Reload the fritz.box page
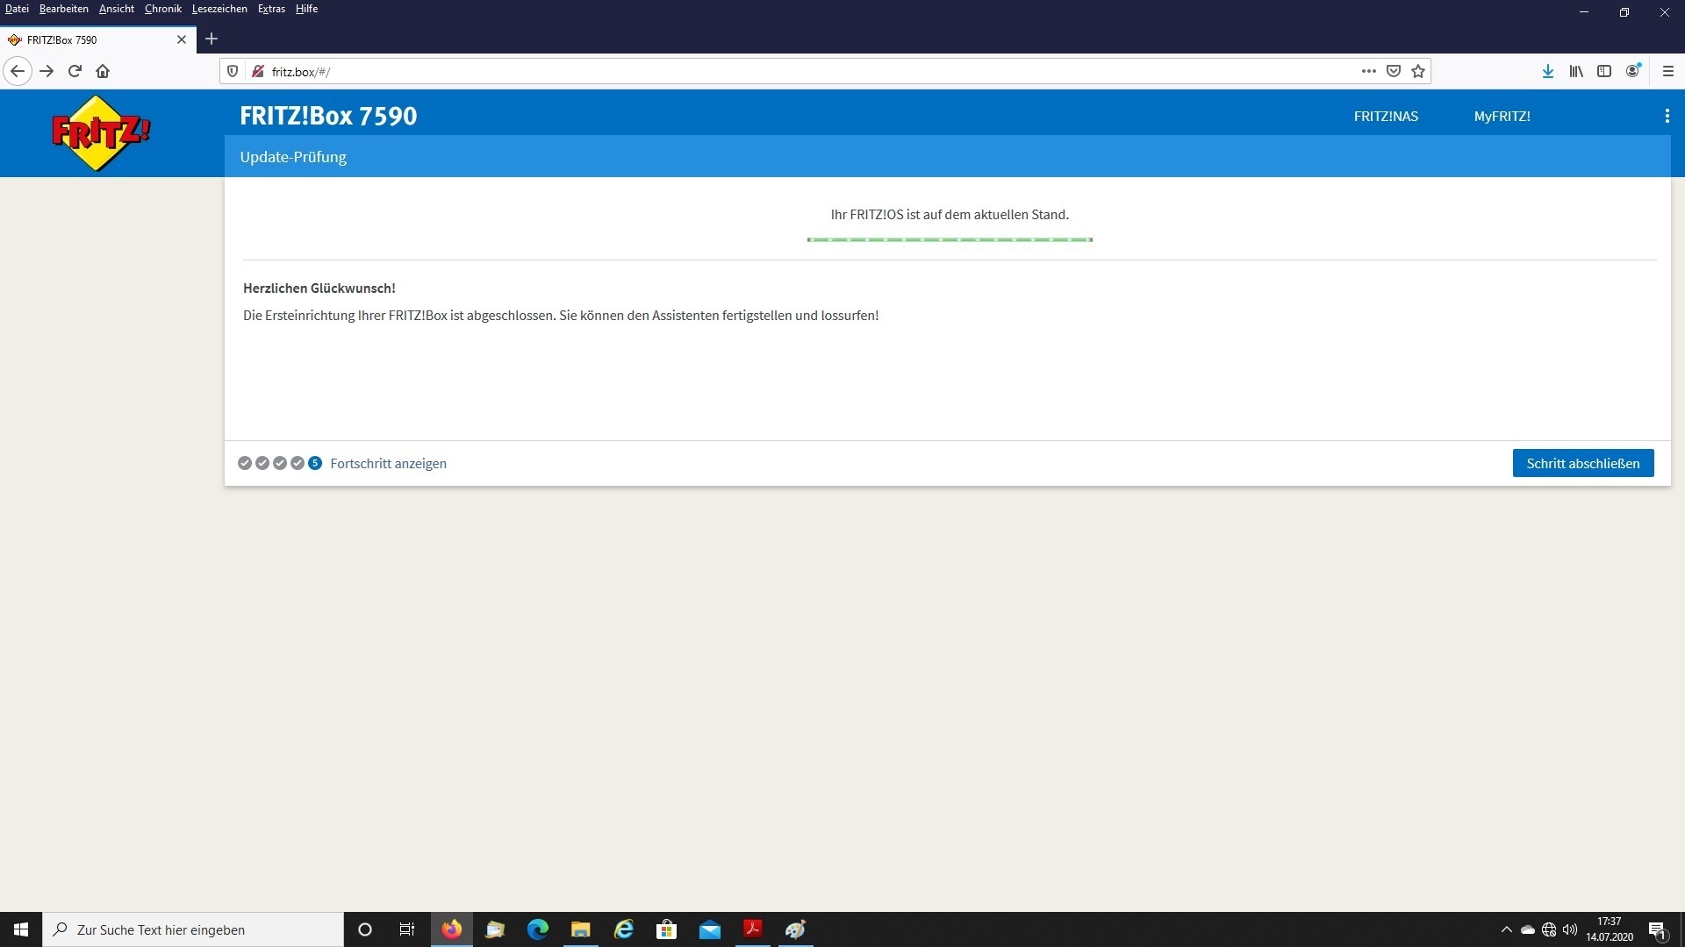 click(x=75, y=71)
